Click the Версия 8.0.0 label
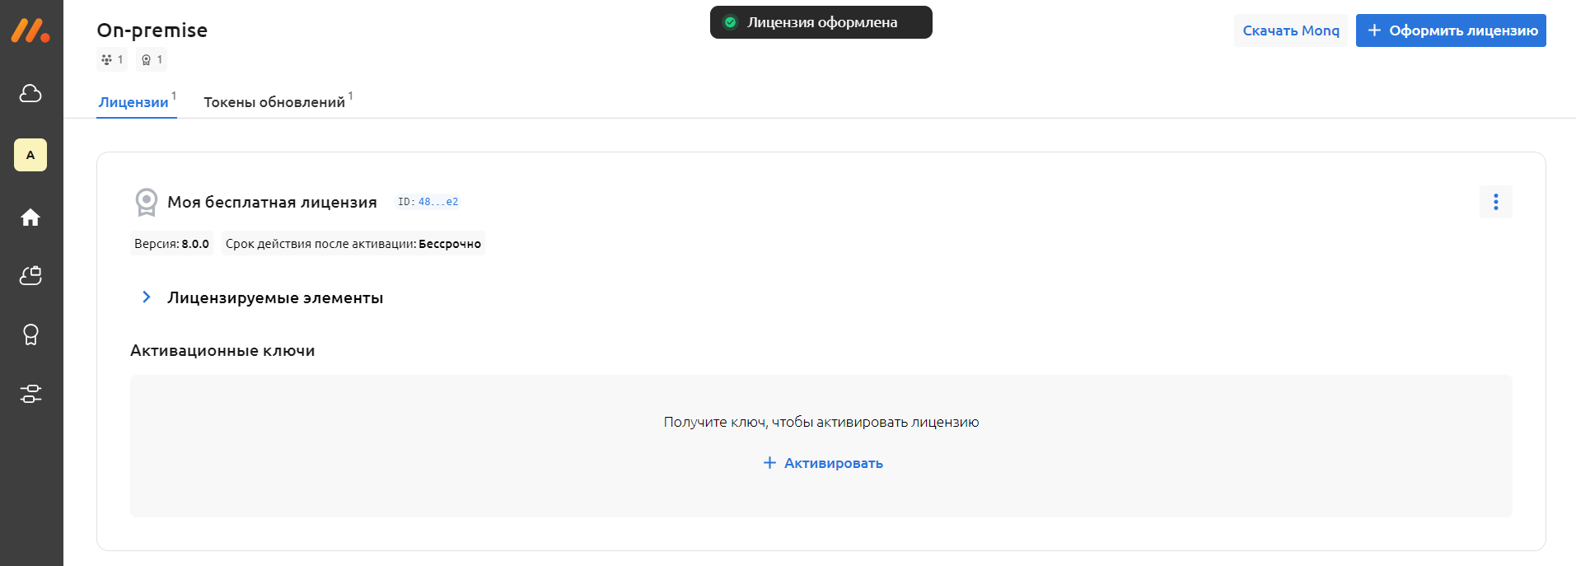The height and width of the screenshot is (566, 1576). click(x=171, y=244)
